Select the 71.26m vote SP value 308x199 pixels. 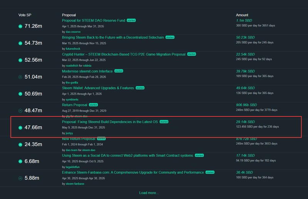(33, 26)
